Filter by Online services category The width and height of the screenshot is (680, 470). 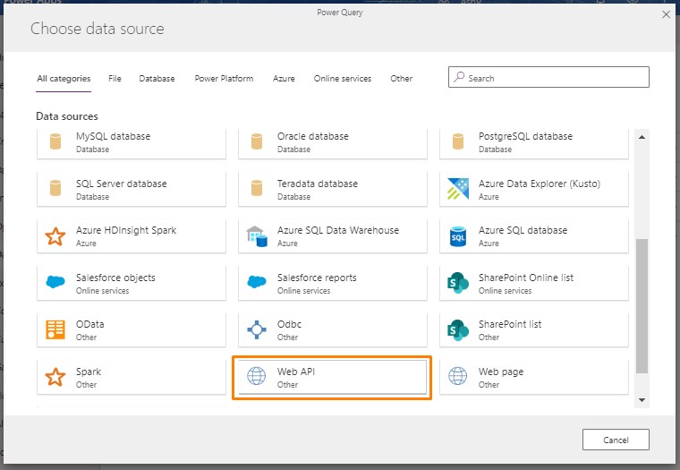342,79
